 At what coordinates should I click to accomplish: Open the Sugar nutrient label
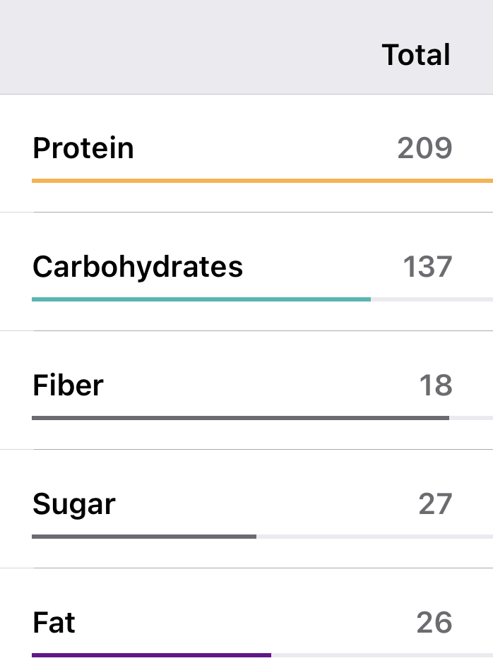click(74, 504)
